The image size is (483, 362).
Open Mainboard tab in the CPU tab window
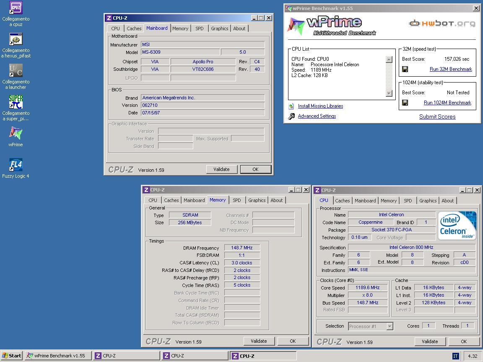(x=365, y=201)
